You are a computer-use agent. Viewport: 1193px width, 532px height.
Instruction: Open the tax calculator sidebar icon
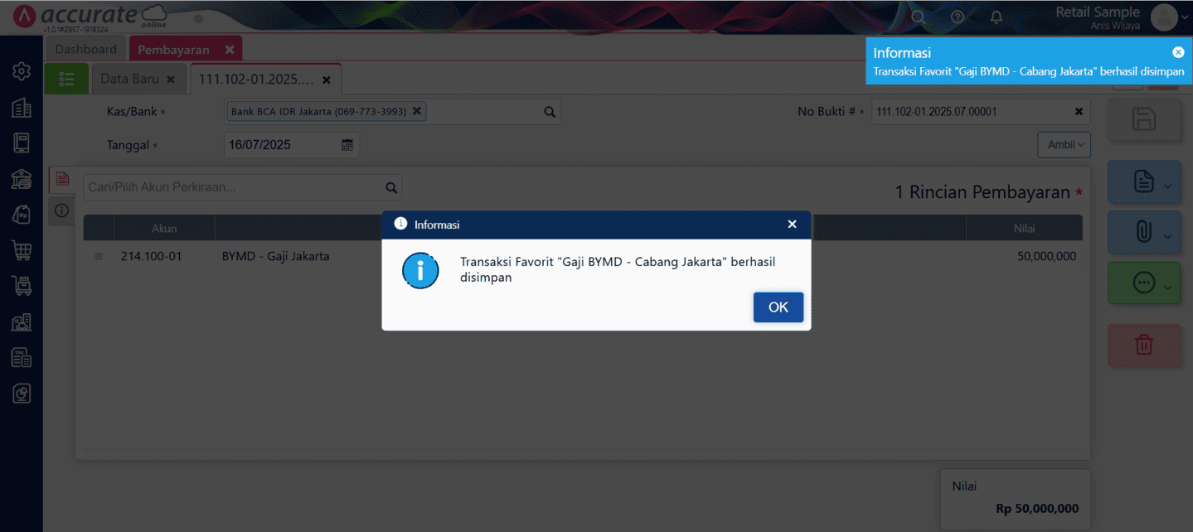(x=22, y=357)
